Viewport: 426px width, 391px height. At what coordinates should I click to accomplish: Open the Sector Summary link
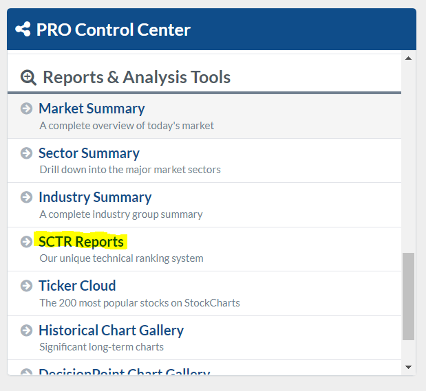tap(89, 153)
